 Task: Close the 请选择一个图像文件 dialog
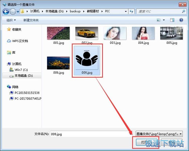(182, 5)
